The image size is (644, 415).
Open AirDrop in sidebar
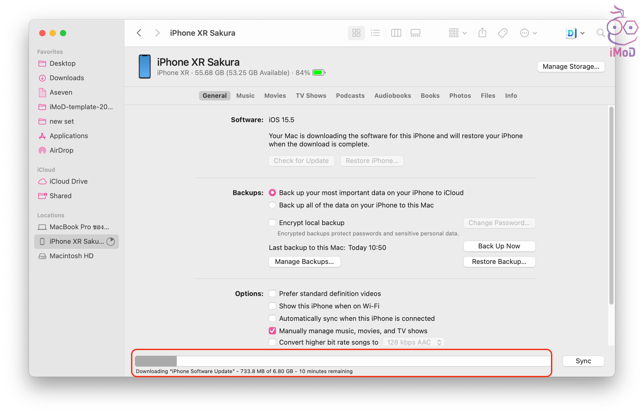tap(61, 150)
